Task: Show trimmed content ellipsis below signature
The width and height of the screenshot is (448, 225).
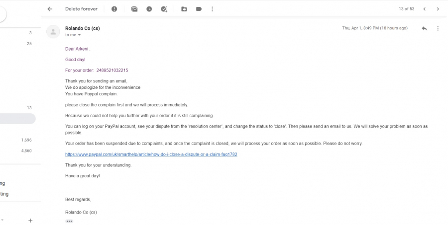Action: (69, 222)
